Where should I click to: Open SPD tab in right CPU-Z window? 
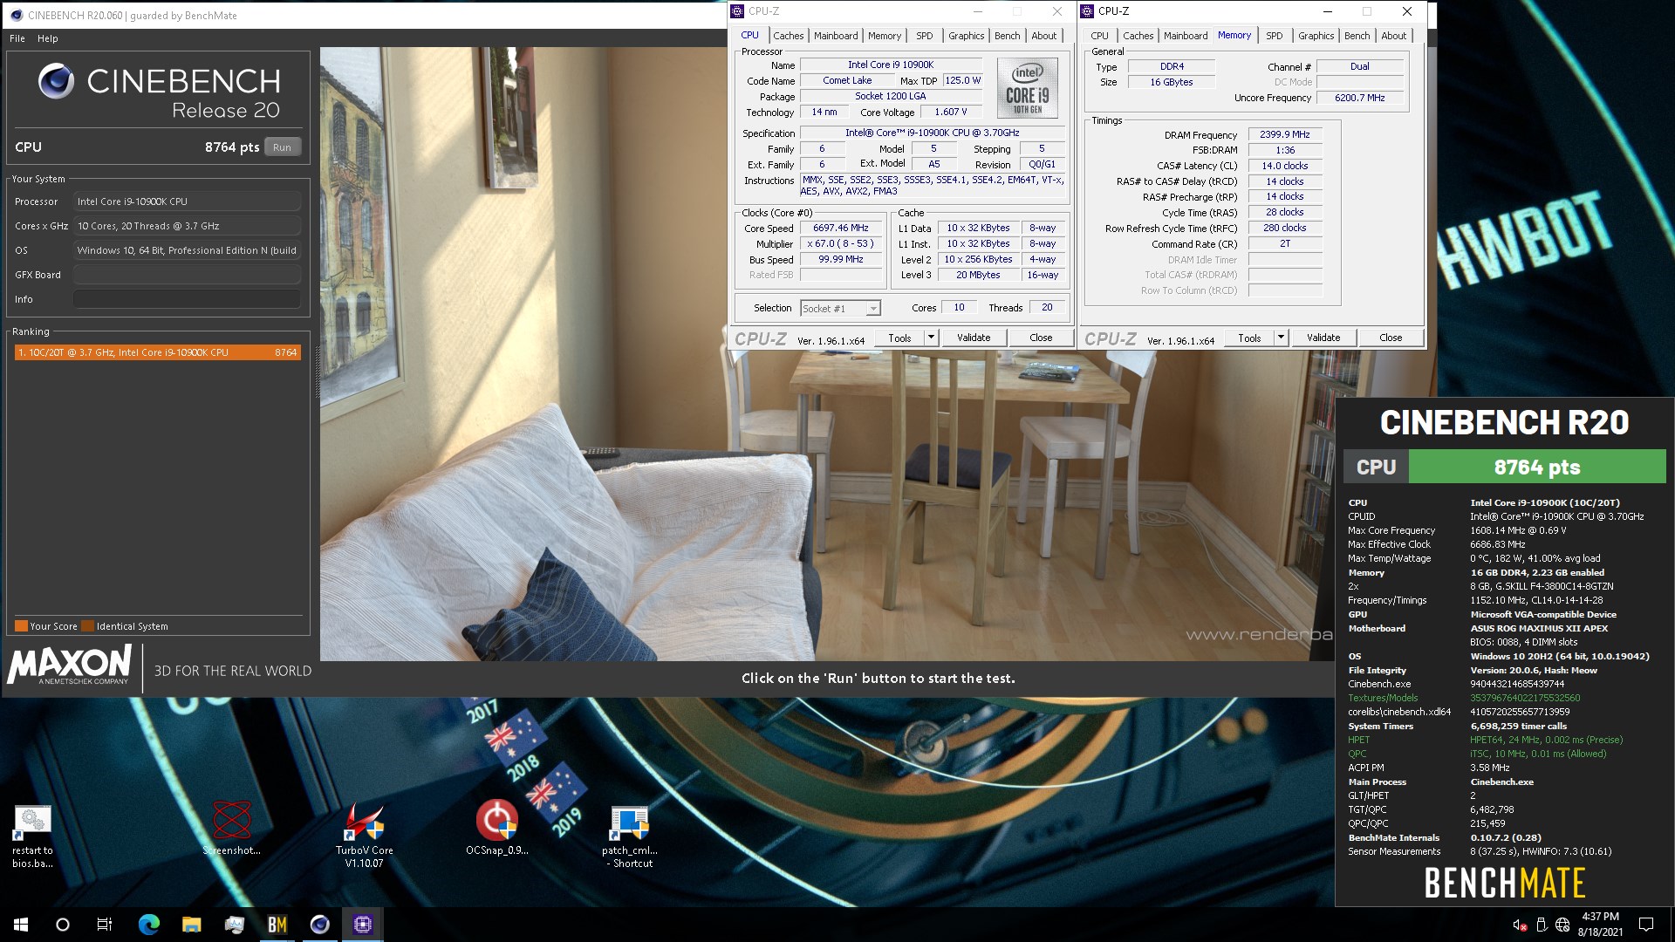coord(1275,36)
